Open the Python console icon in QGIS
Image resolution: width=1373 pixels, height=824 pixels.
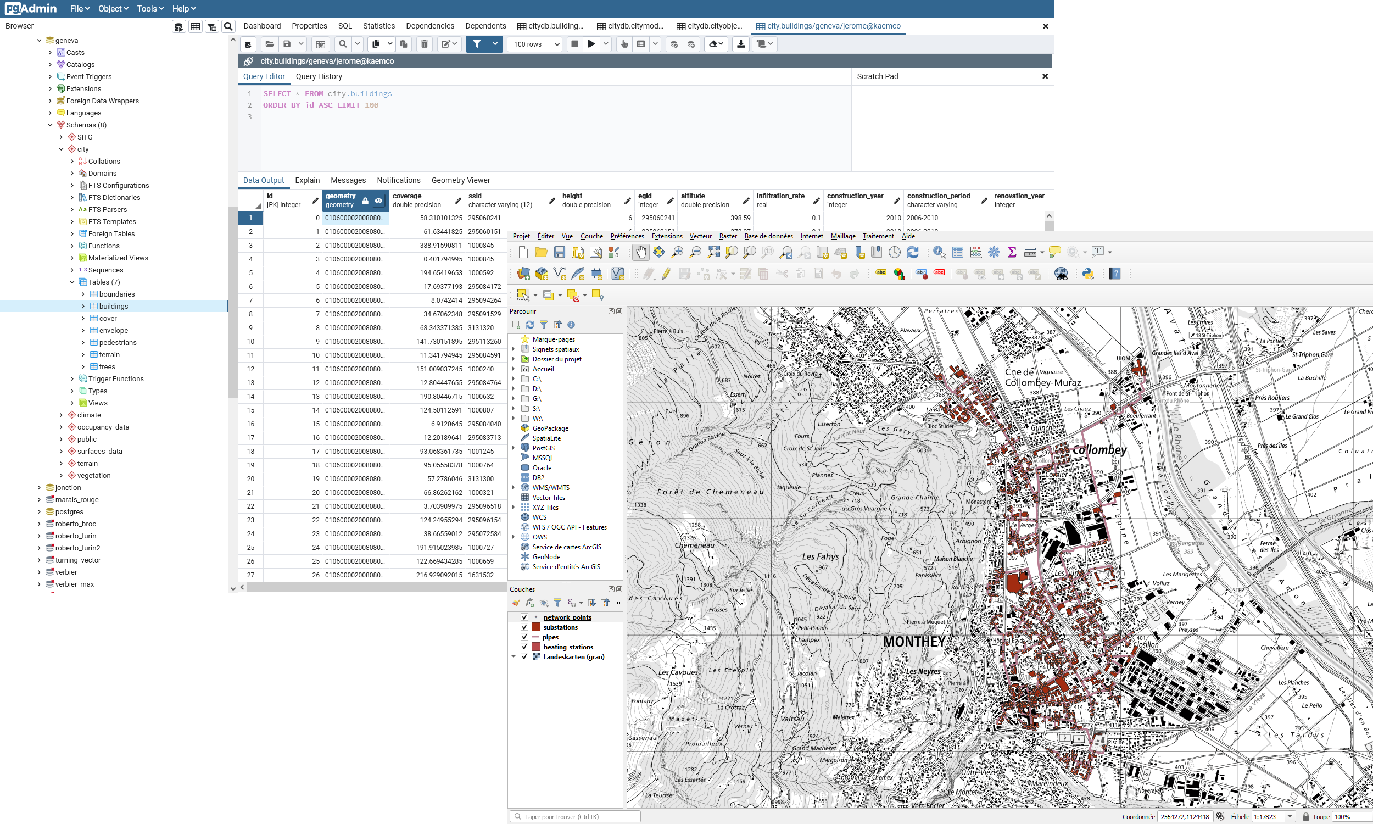point(1088,274)
